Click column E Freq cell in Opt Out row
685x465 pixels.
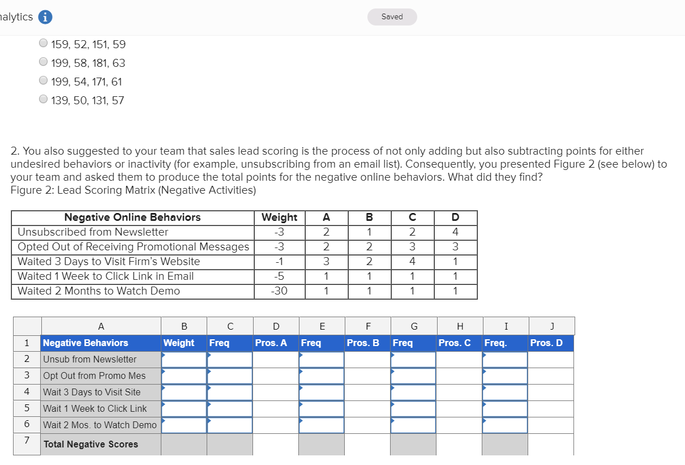tap(322, 376)
